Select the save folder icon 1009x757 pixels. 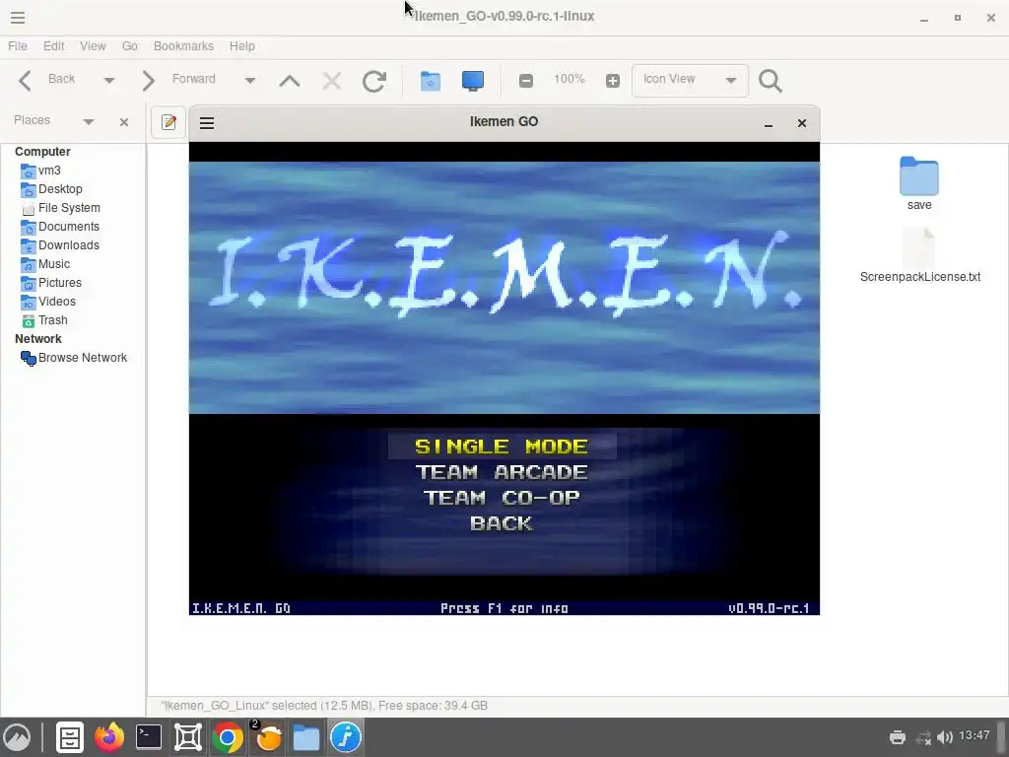[x=919, y=176]
